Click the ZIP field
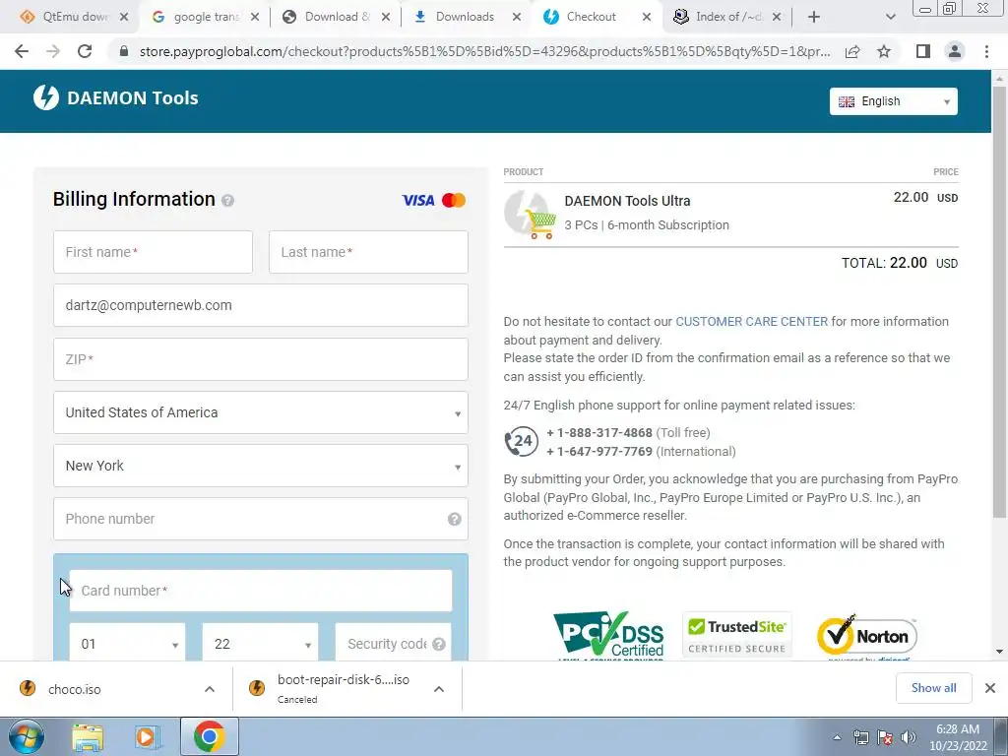Viewport: 1008px width, 756px height. (x=260, y=359)
